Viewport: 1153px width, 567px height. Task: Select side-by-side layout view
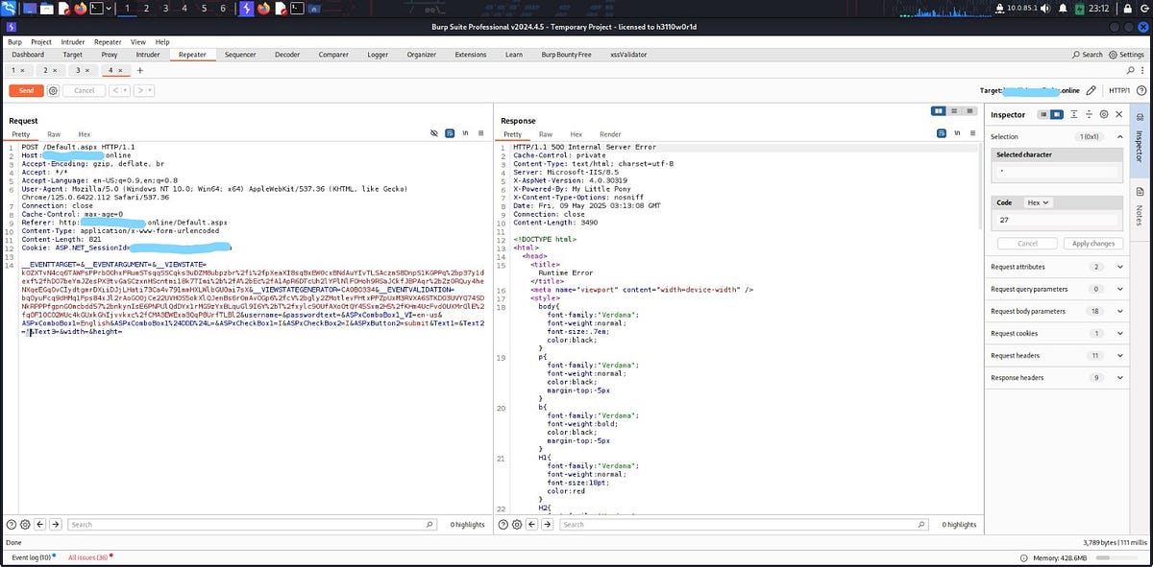(x=939, y=111)
